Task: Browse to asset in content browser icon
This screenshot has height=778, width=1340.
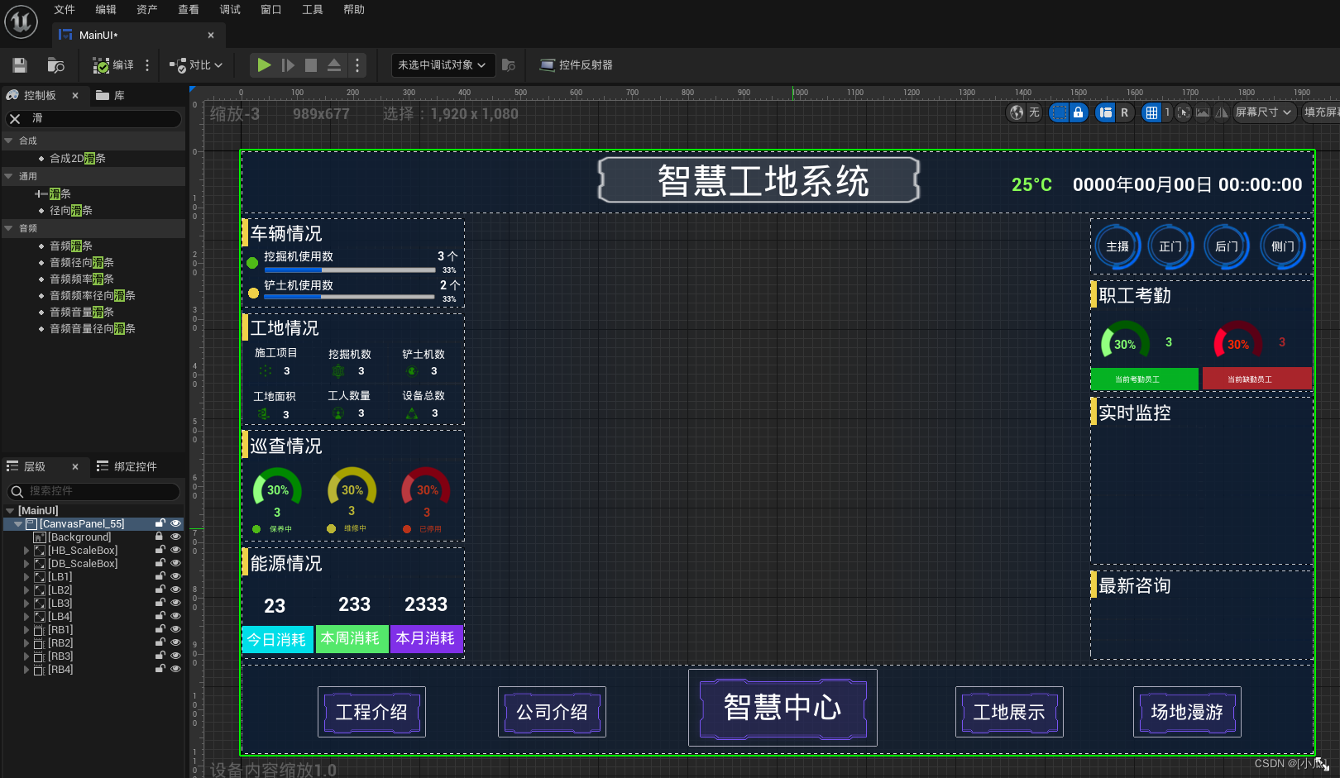Action: (55, 65)
